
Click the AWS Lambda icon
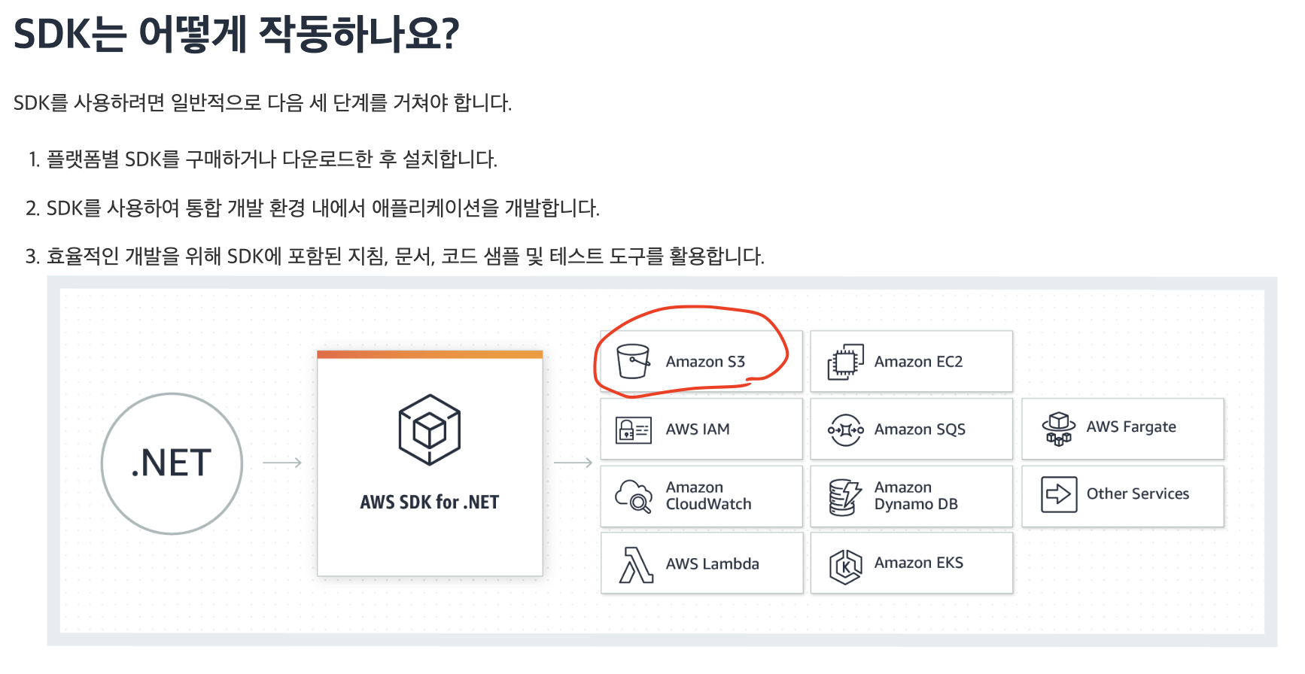pos(635,565)
